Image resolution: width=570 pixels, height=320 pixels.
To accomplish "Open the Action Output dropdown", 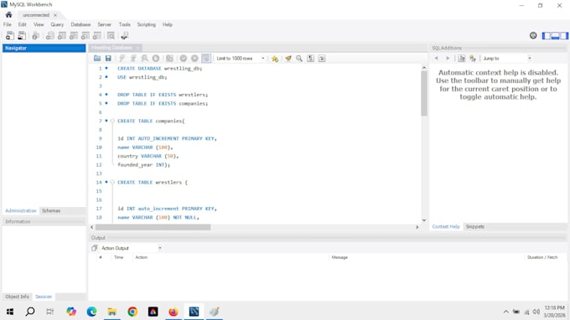I will tap(131, 248).
